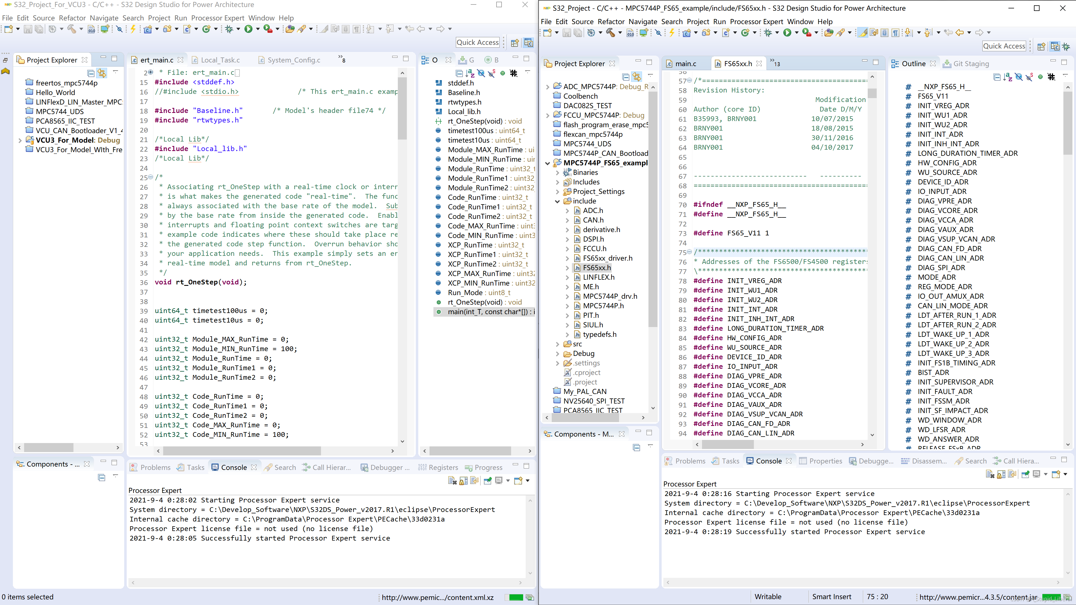Show the 13 hidden editors list next to FS65xx.h
This screenshot has height=605, width=1076.
click(x=774, y=63)
